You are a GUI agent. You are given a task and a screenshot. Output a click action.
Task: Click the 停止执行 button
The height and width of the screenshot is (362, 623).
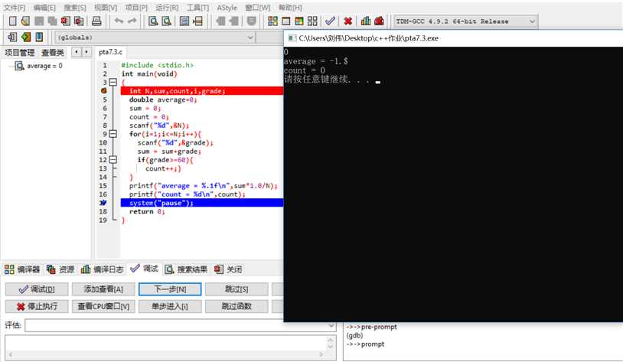pos(37,306)
